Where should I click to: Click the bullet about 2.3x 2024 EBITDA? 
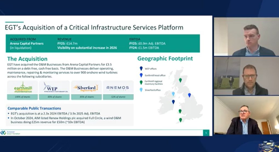(55, 113)
